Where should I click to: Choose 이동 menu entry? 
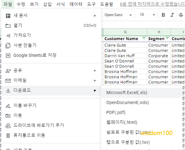tap(51, 116)
